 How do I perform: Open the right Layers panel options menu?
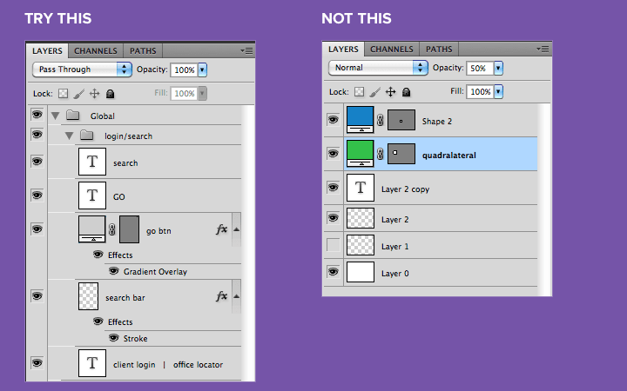tap(543, 50)
